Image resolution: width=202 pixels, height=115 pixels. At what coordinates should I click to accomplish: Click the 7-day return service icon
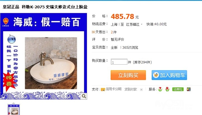click(160, 89)
